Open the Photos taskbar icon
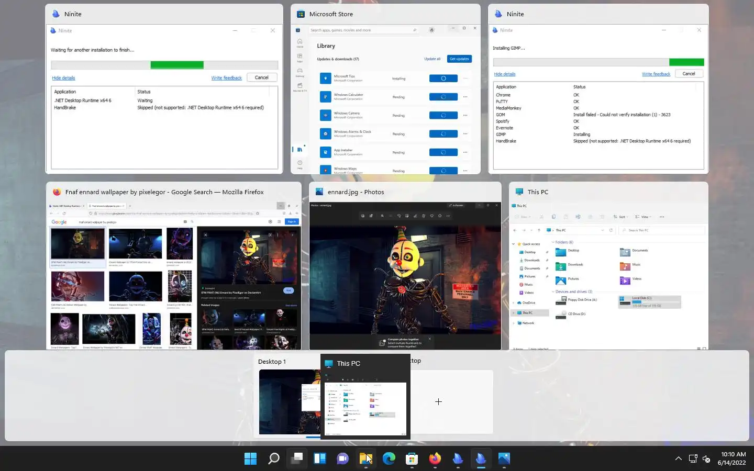Screen dimensions: 754x471 tap(504, 459)
